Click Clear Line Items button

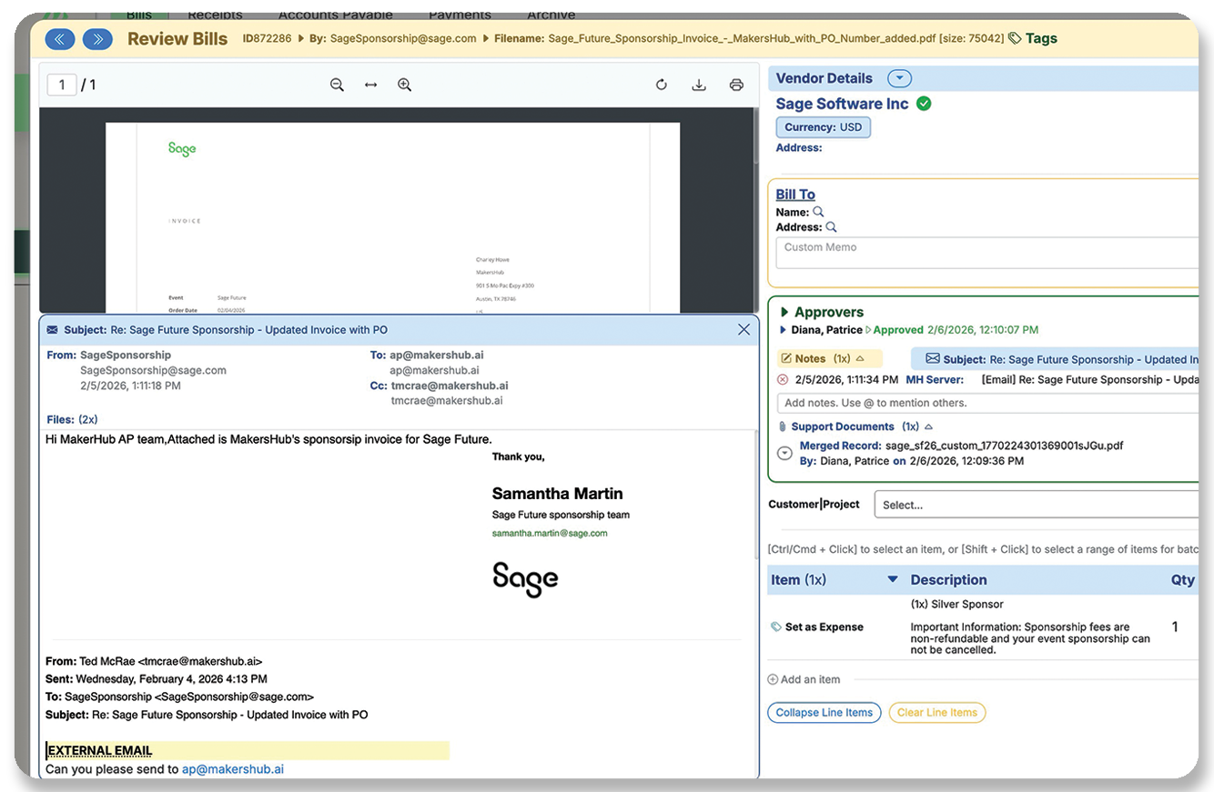coord(937,713)
